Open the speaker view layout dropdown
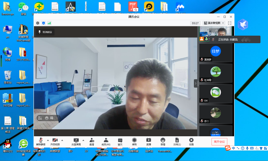Screen dimensions: 268x161 pyautogui.click(x=214, y=23)
